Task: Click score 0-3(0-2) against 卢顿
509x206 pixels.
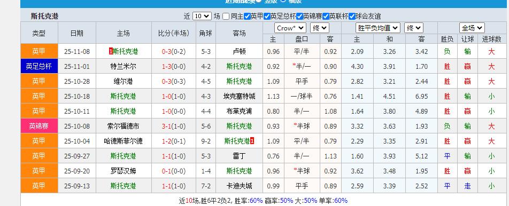Action: coord(174,51)
